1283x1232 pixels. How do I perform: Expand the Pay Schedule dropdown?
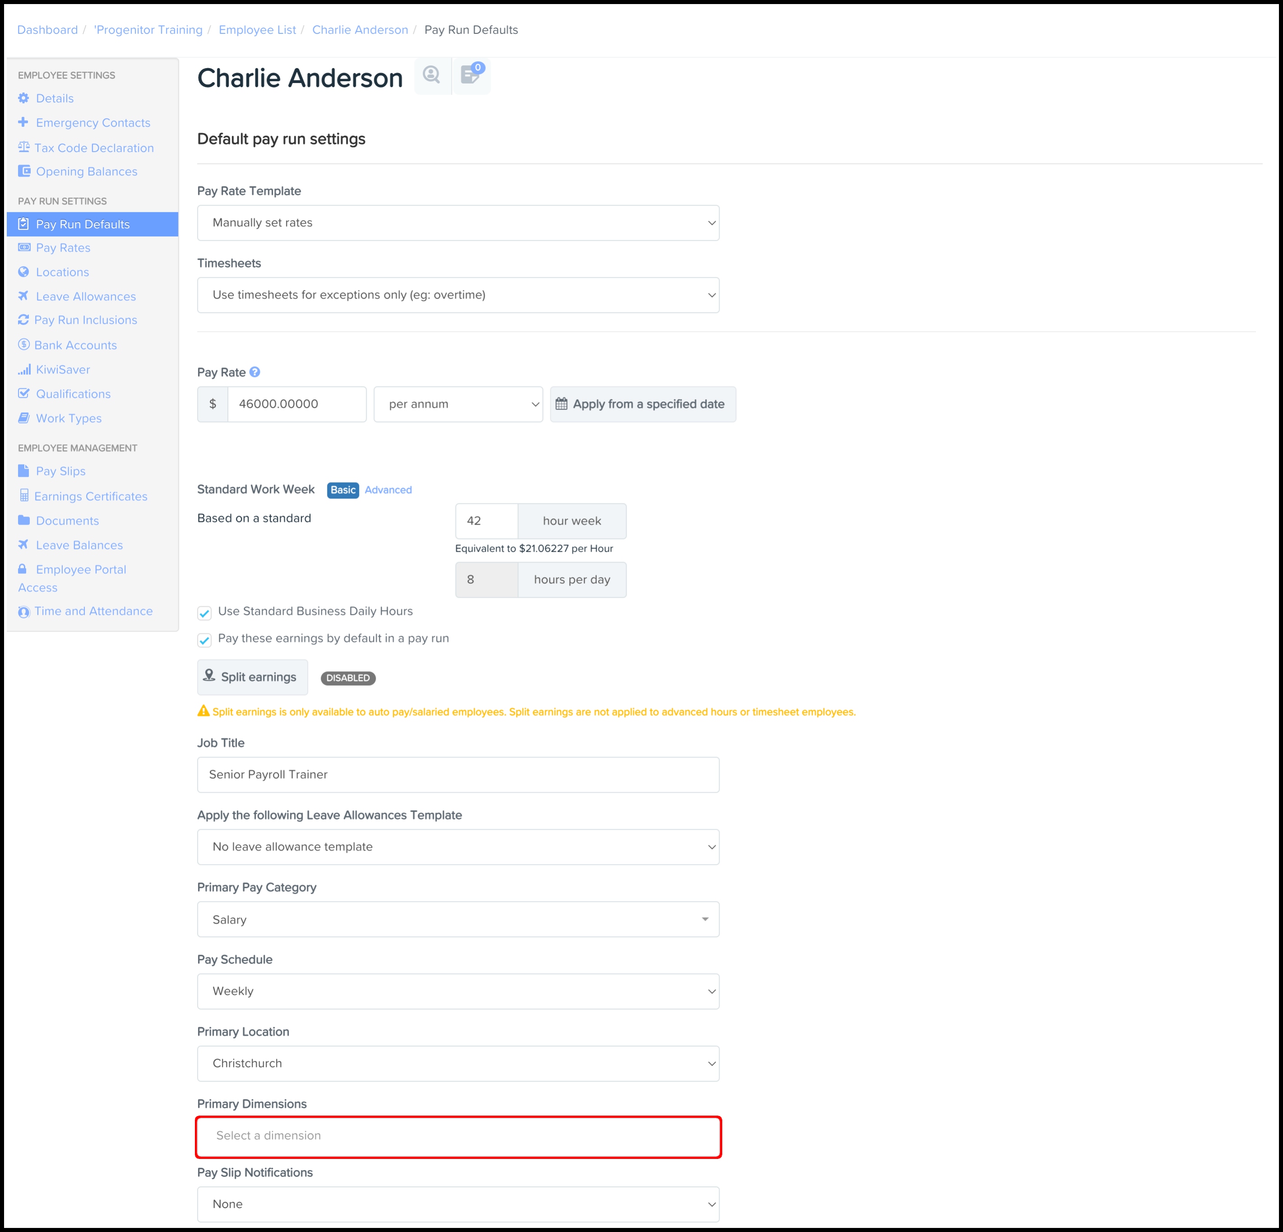458,991
